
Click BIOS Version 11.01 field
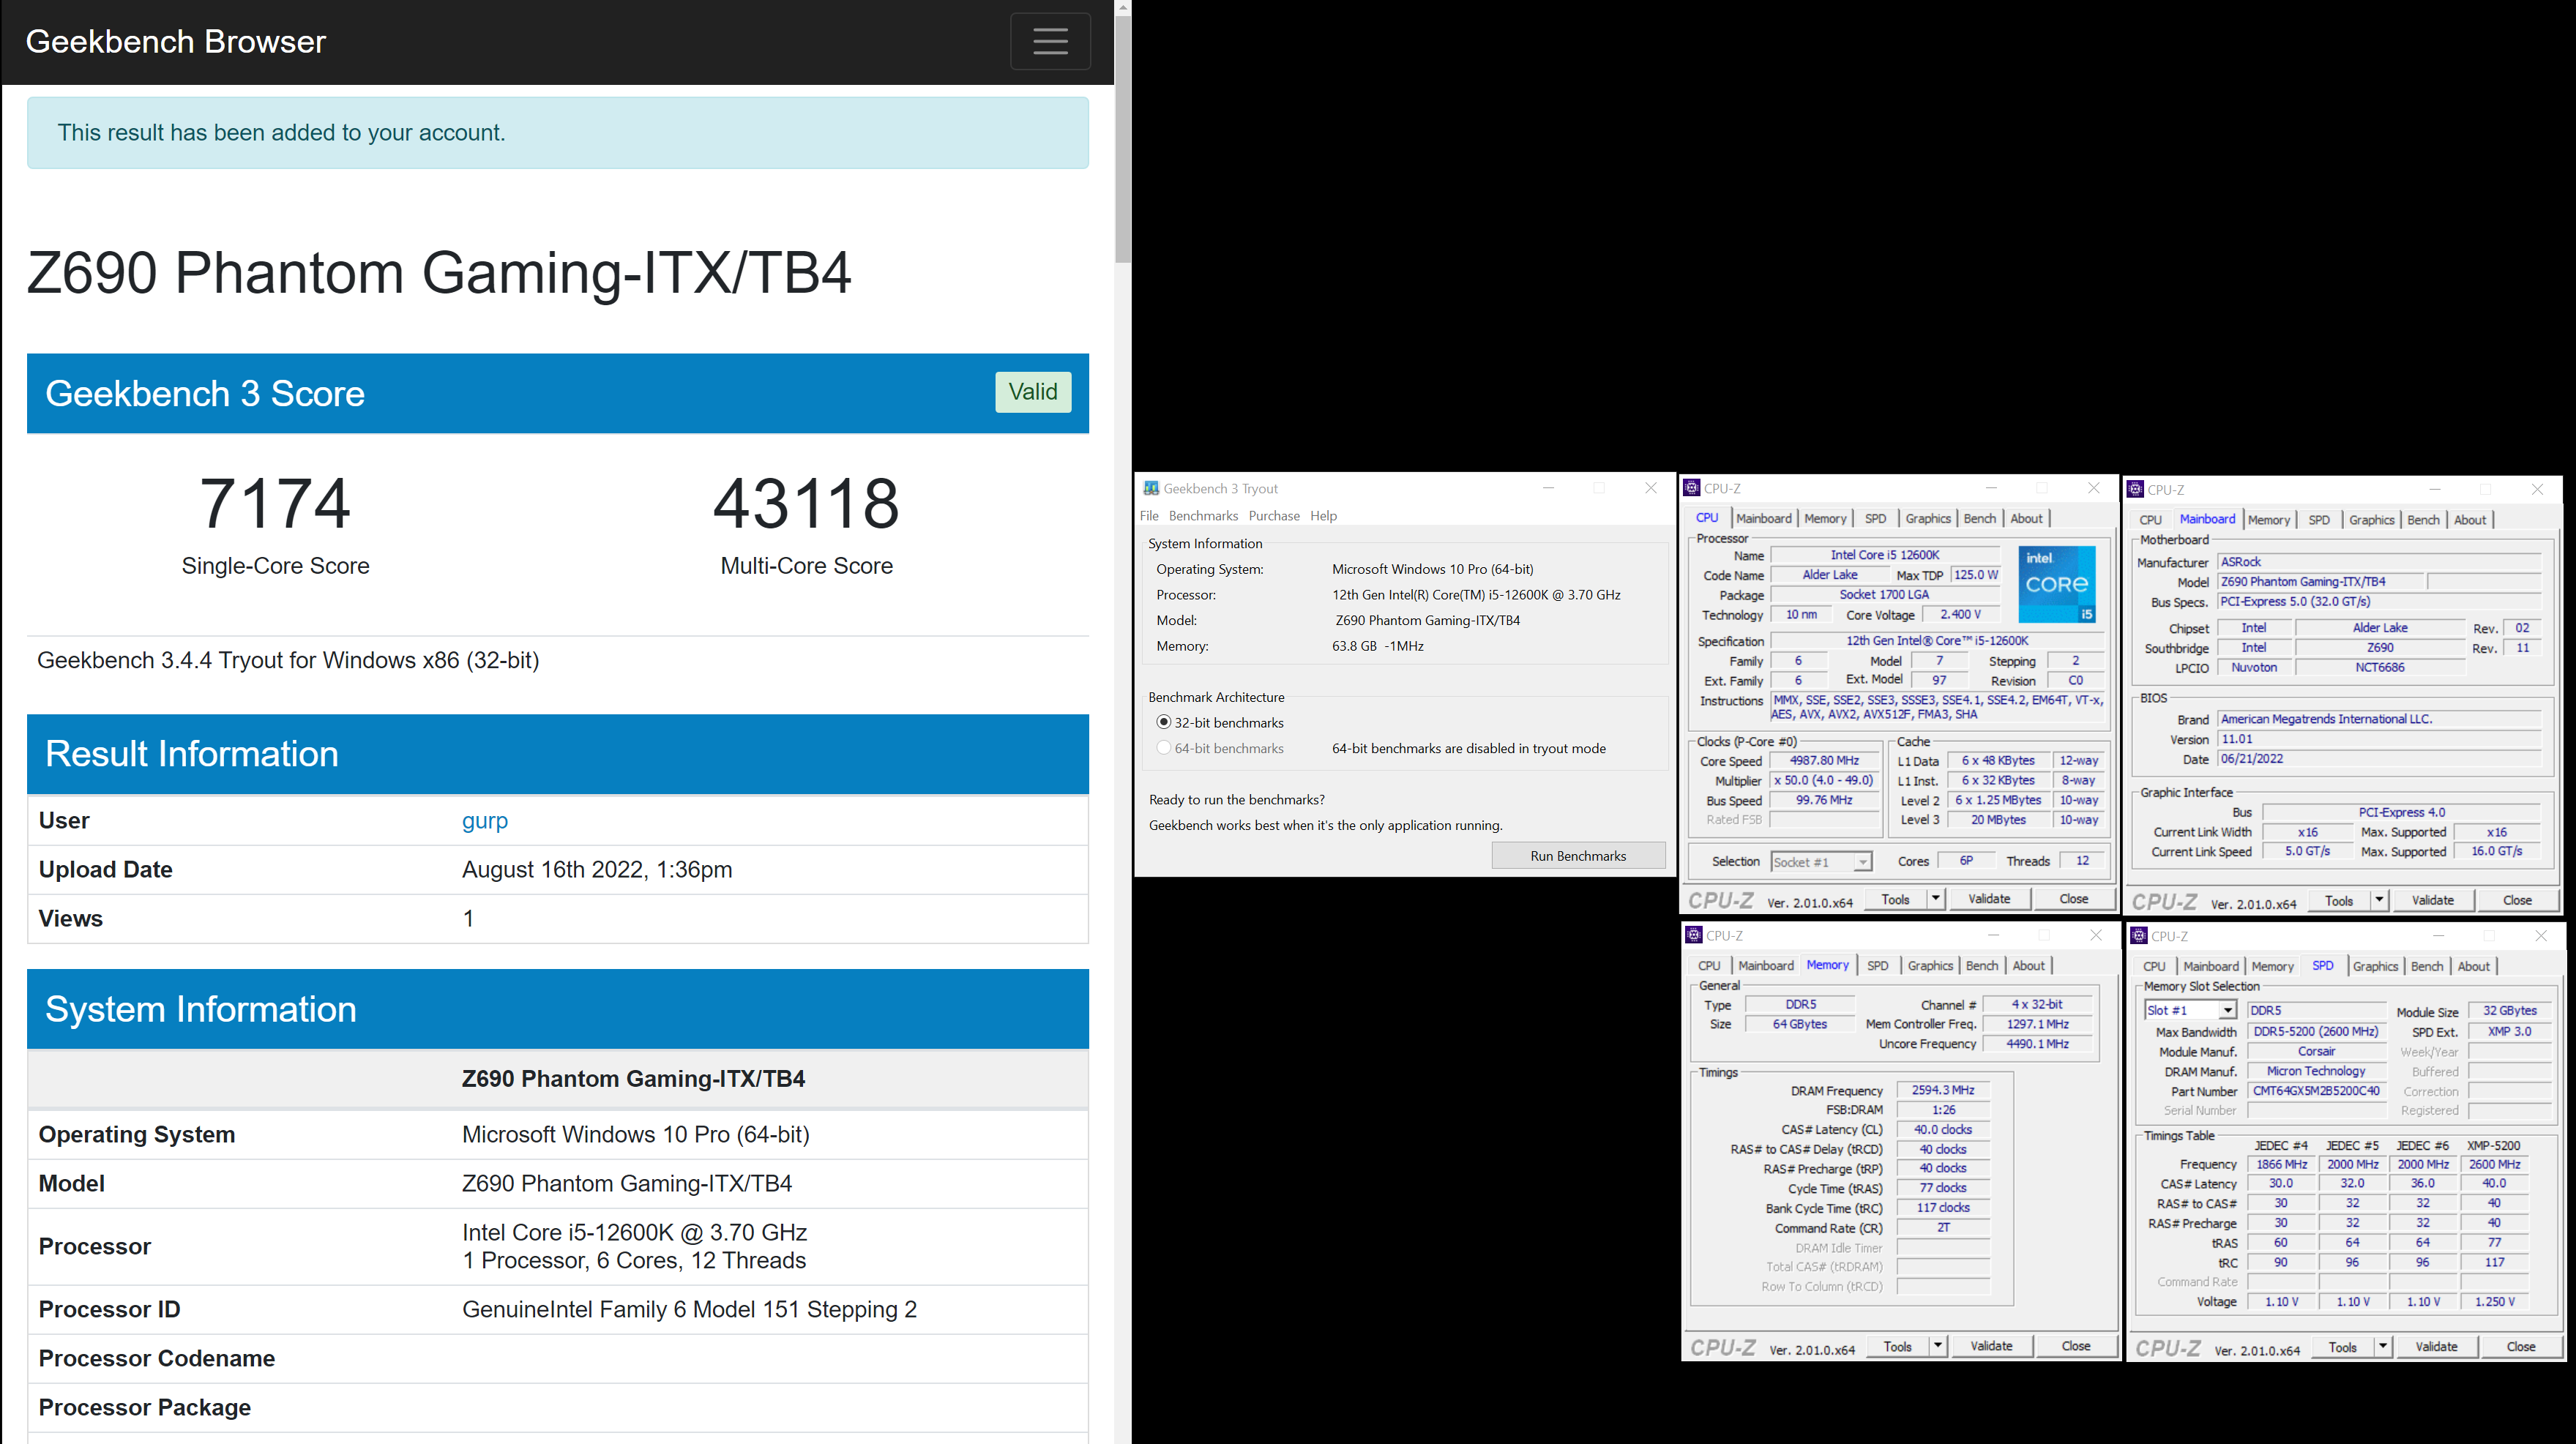coord(2379,739)
